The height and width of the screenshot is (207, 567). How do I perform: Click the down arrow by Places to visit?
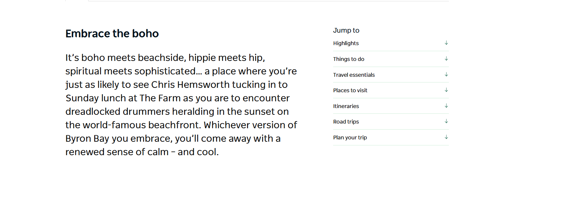point(446,90)
